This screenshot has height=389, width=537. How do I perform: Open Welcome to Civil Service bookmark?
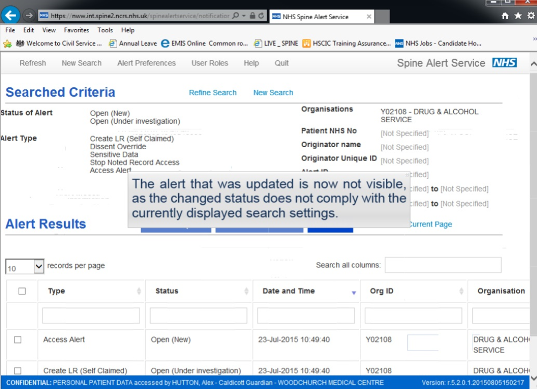click(x=59, y=43)
